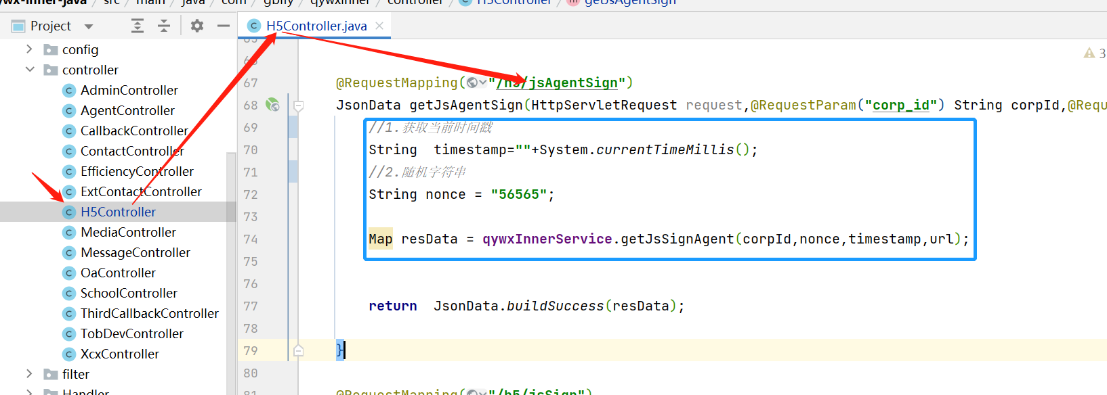Open ContactController class
The height and width of the screenshot is (395, 1107).
(132, 151)
